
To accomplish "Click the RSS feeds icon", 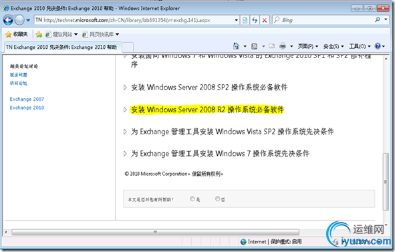I will tap(255, 46).
